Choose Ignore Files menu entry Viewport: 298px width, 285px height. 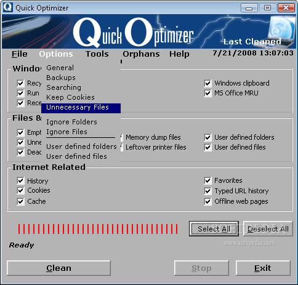pyautogui.click(x=81, y=132)
